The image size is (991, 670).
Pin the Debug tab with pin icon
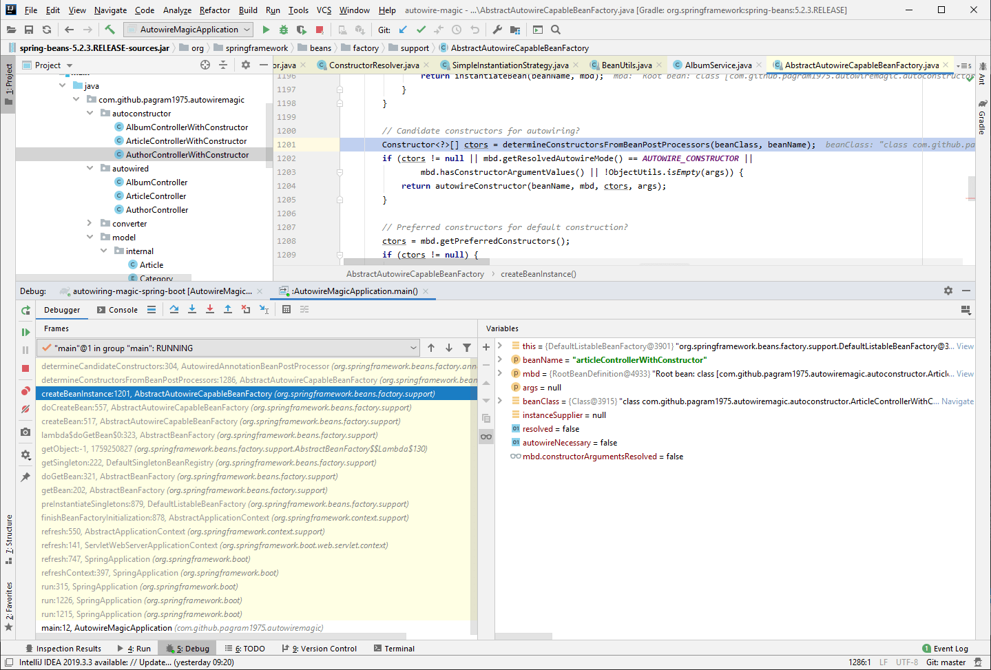point(25,476)
